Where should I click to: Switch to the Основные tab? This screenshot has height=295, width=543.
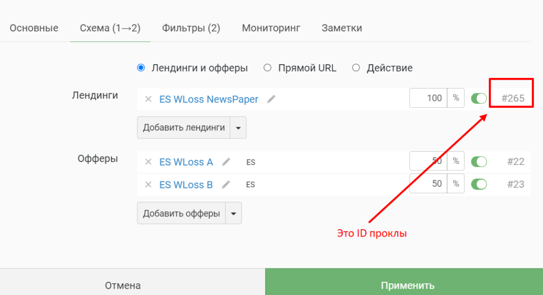[34, 28]
